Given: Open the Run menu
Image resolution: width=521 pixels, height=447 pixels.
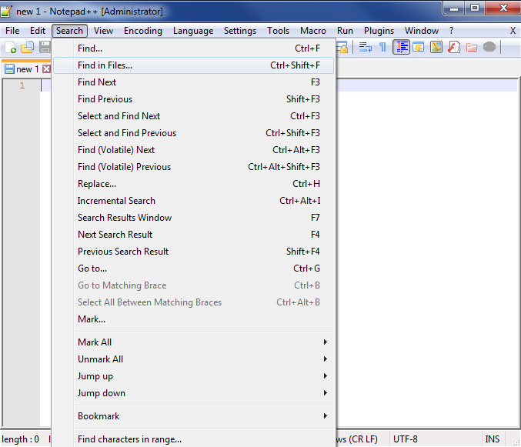Looking at the screenshot, I should [x=345, y=31].
